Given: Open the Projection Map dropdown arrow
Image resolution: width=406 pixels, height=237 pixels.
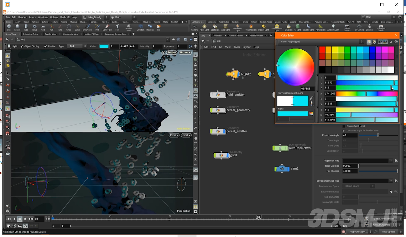Looking at the screenshot, I should [391, 161].
